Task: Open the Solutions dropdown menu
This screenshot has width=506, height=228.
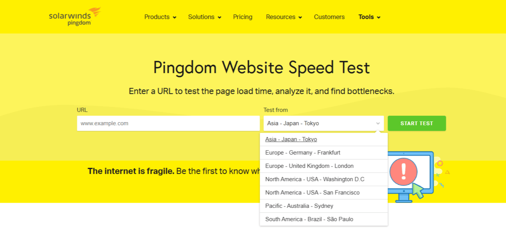Action: (205, 17)
